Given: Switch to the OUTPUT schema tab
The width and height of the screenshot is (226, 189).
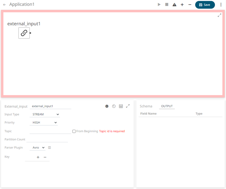Looking at the screenshot, I should click(x=167, y=106).
